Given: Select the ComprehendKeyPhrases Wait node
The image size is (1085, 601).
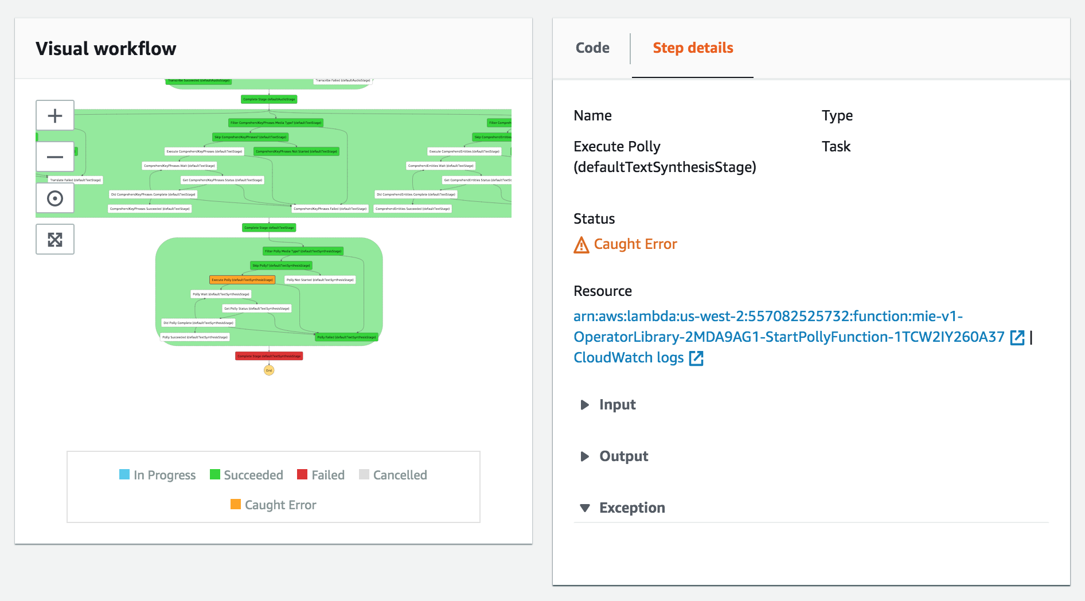Looking at the screenshot, I should click(x=179, y=166).
